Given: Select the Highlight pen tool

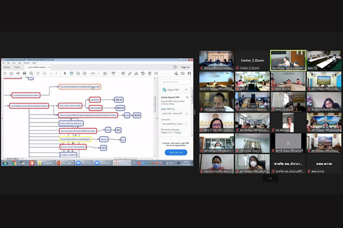Looking at the screenshot, I should coord(130,74).
